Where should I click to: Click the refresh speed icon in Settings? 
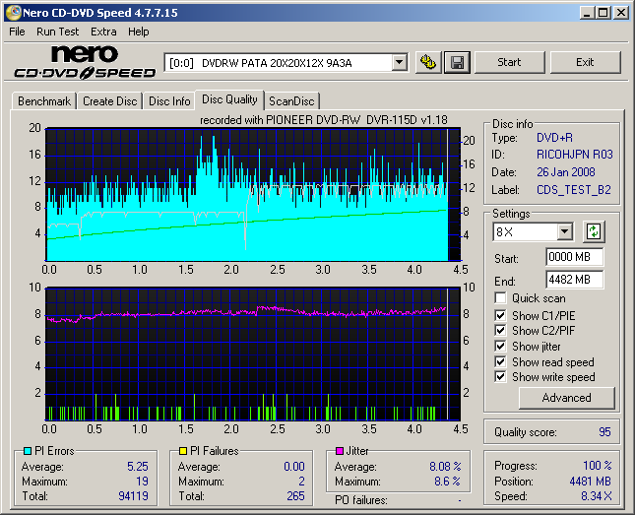pyautogui.click(x=594, y=231)
